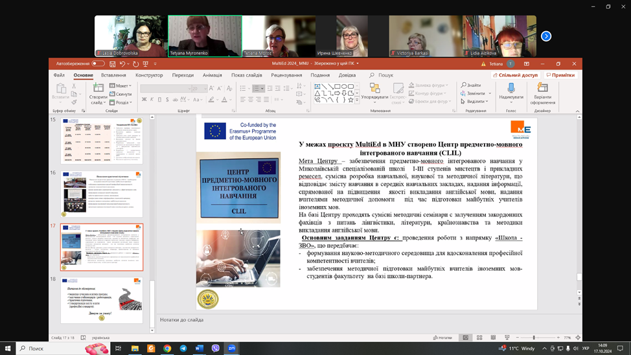Click the zoom slider in status bar
Viewport: 631px width, 355px height.
click(x=534, y=338)
